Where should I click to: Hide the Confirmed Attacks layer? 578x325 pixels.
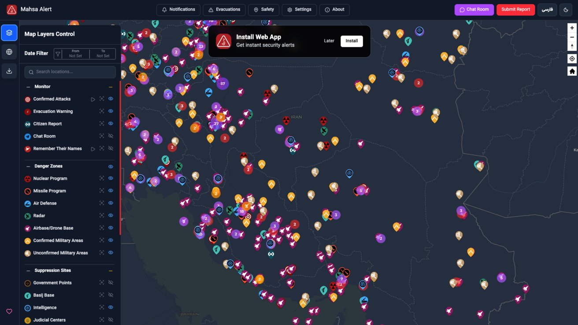111,99
